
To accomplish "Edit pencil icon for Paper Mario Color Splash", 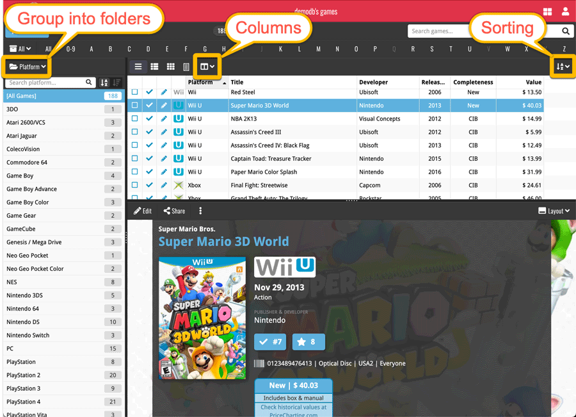I will [164, 172].
